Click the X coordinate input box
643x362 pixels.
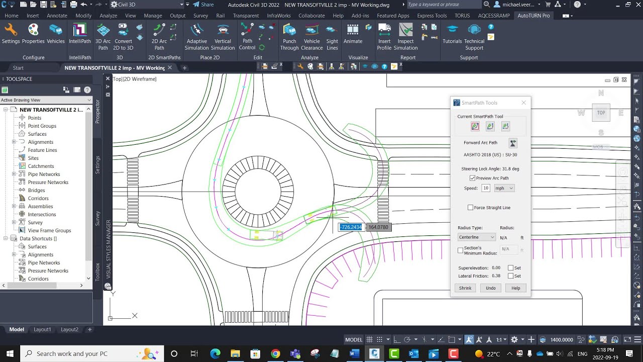click(x=351, y=227)
